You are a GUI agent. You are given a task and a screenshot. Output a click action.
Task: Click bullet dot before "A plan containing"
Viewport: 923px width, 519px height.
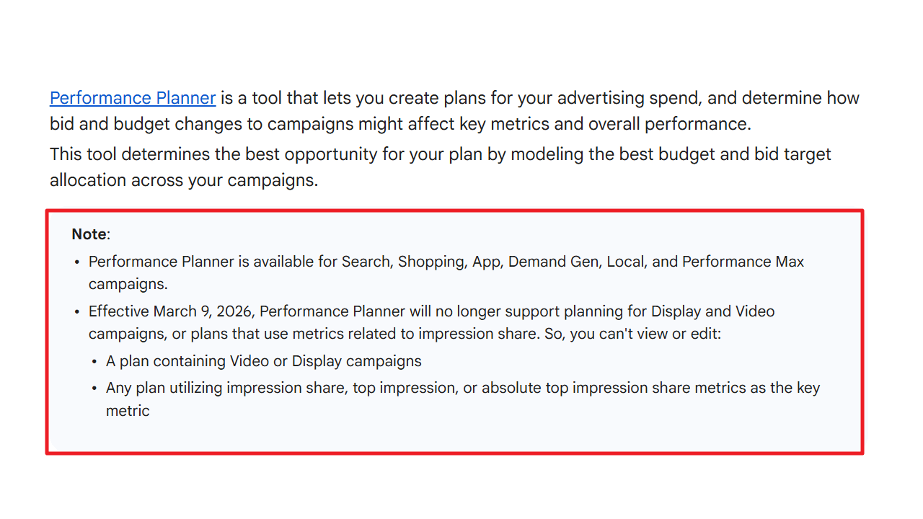click(94, 363)
